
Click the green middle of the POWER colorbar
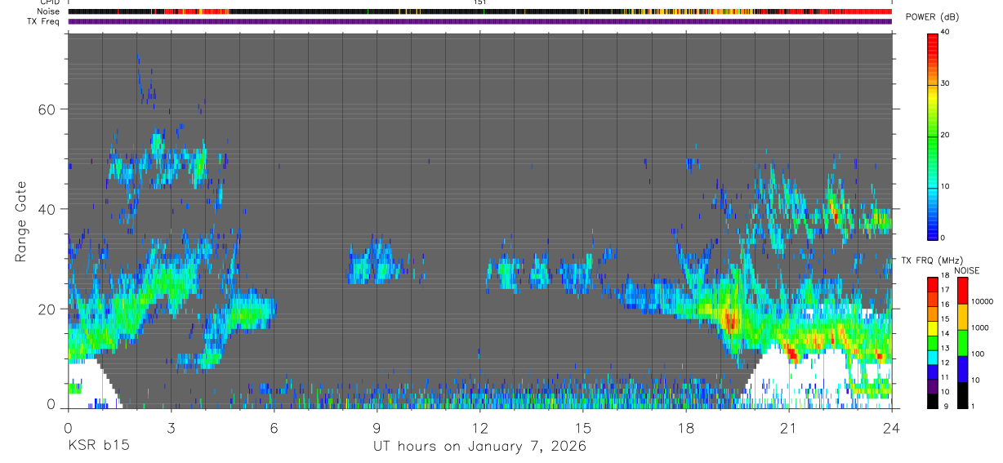(x=933, y=136)
